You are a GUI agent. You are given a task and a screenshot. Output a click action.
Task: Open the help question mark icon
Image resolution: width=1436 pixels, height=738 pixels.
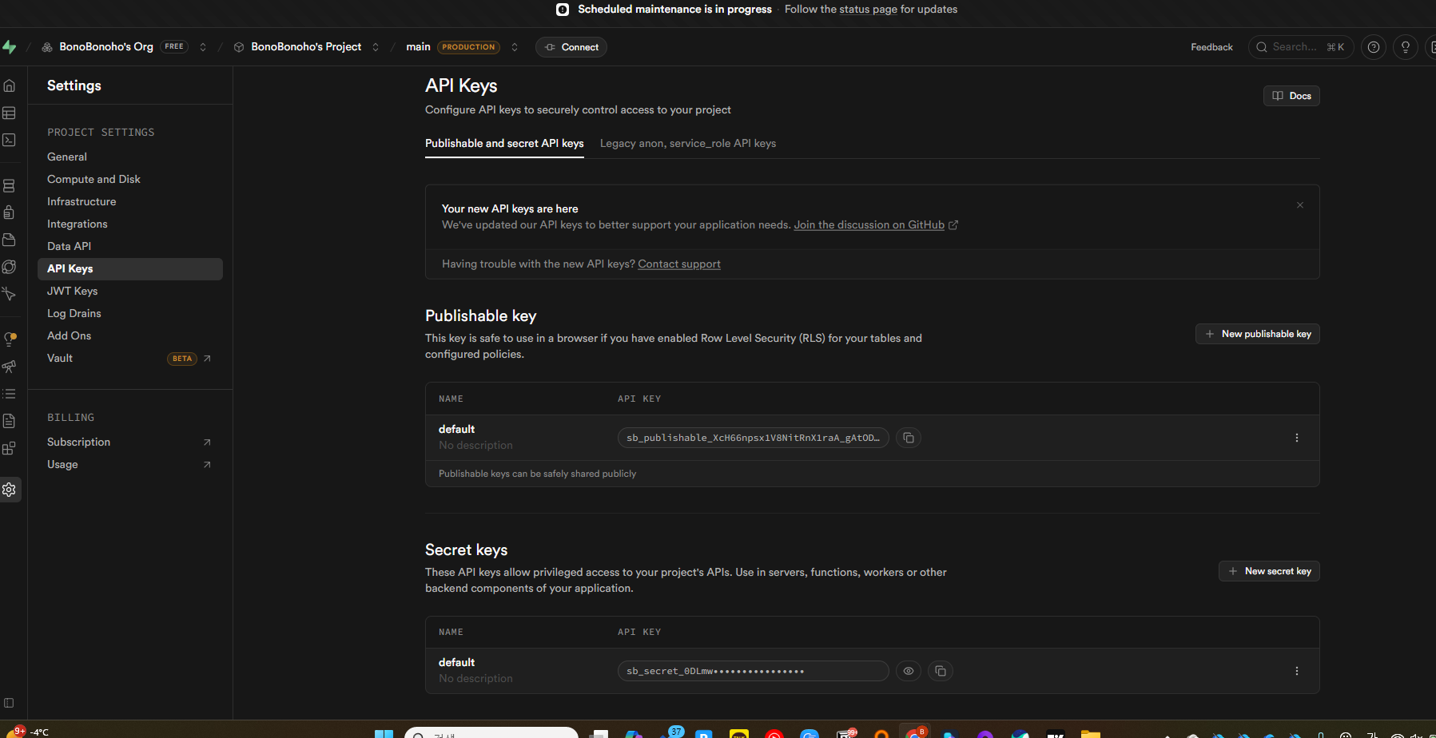click(1374, 47)
